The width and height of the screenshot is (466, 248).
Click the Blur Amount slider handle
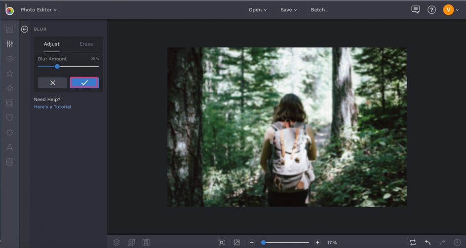tap(57, 67)
